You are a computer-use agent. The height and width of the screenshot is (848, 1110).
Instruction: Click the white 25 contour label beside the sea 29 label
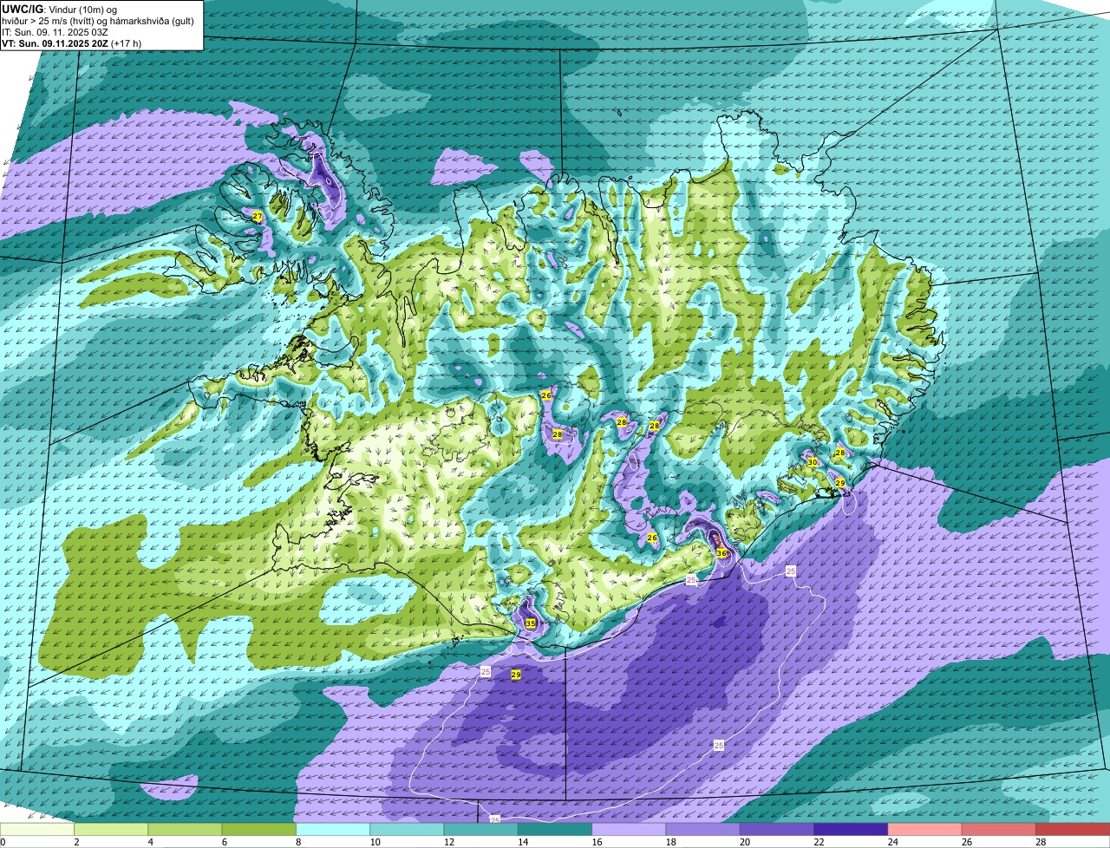pos(486,672)
